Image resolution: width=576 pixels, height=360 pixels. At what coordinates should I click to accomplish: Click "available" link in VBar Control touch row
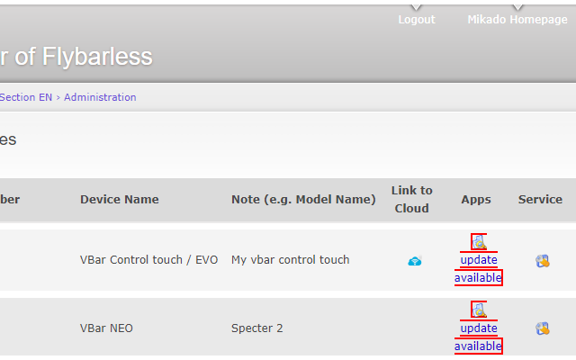478,278
